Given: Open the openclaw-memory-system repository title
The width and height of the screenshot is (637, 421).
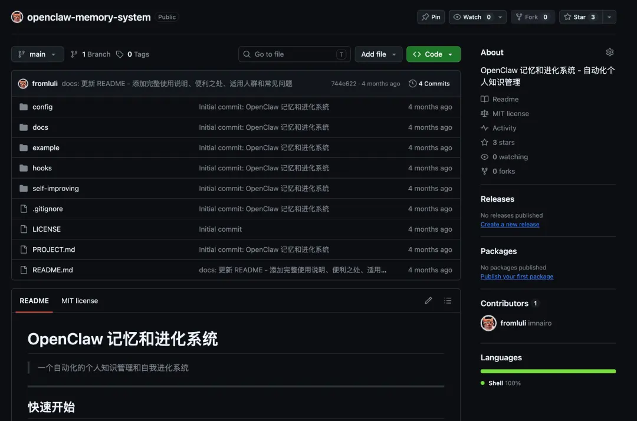Looking at the screenshot, I should coord(88,17).
